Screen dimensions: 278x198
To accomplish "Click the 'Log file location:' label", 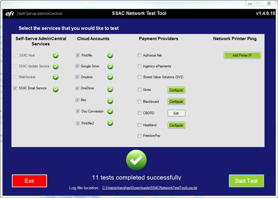I will coord(84,188).
